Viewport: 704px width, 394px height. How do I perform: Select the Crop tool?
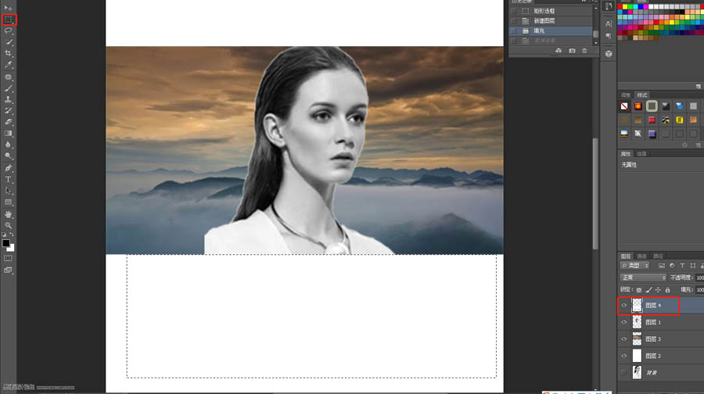tap(8, 53)
